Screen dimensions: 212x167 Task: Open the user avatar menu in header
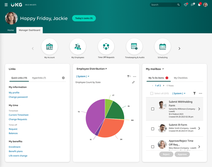205,5
